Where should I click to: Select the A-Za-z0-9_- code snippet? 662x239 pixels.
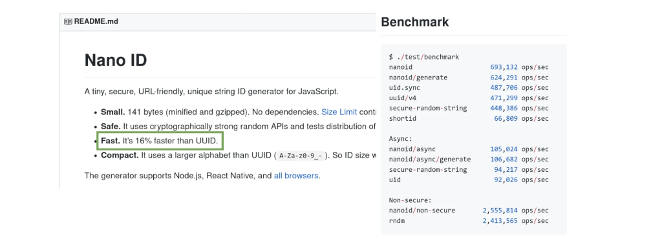(301, 155)
